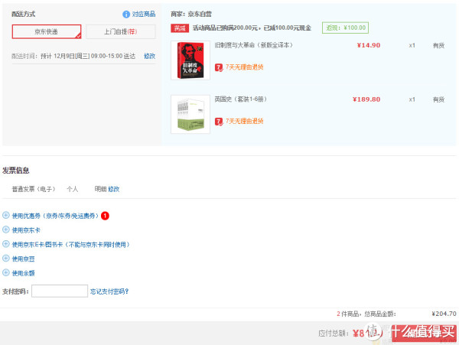Click 商家: 京东自营 seller label
459x345 pixels.
click(x=191, y=14)
